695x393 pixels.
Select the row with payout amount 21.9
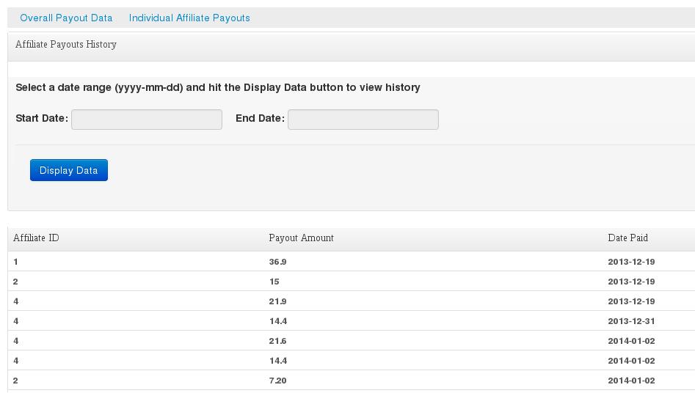352,301
